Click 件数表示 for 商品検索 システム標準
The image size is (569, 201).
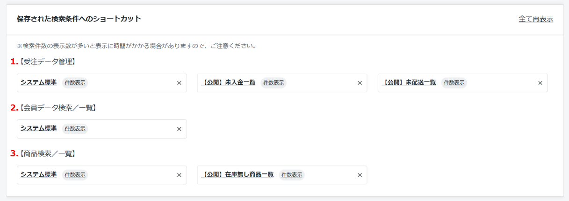(75, 175)
